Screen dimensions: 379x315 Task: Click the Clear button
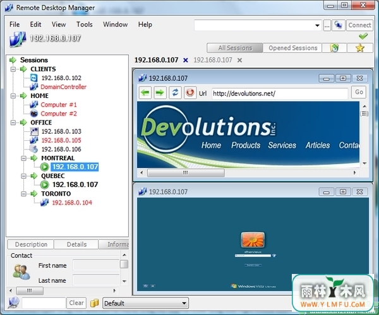pos(76,302)
